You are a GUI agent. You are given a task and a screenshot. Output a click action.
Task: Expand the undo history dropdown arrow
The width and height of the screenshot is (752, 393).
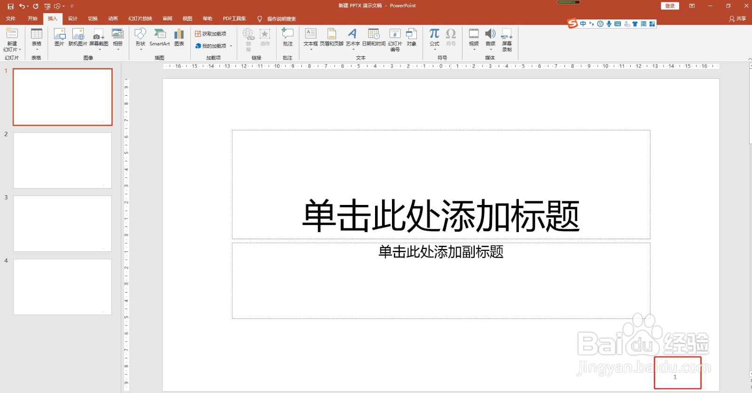28,6
